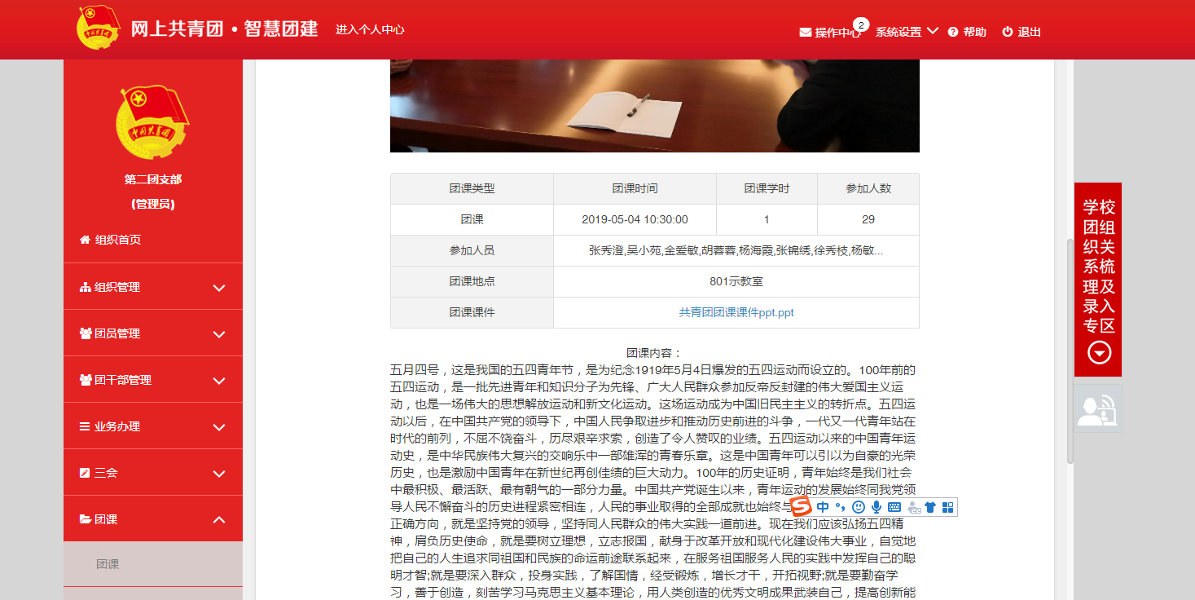Click 进入个人中心 in the header

tap(370, 30)
